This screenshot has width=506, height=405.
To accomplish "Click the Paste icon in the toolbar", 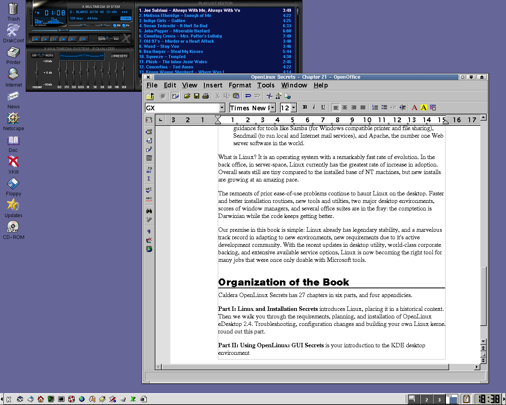I will pos(236,96).
